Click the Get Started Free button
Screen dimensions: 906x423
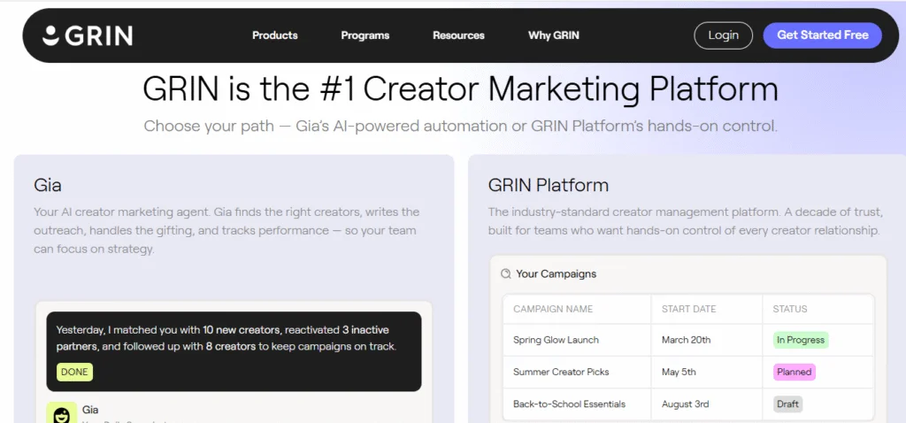[822, 35]
